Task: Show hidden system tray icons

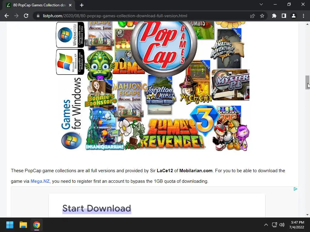Action: tap(266, 225)
